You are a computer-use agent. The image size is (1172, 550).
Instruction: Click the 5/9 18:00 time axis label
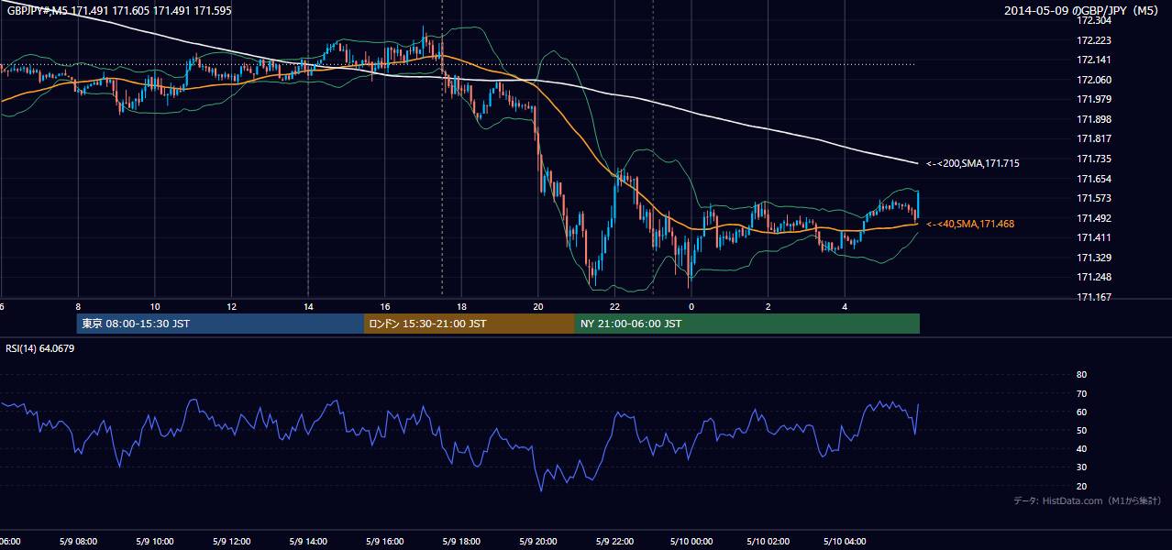tap(461, 541)
